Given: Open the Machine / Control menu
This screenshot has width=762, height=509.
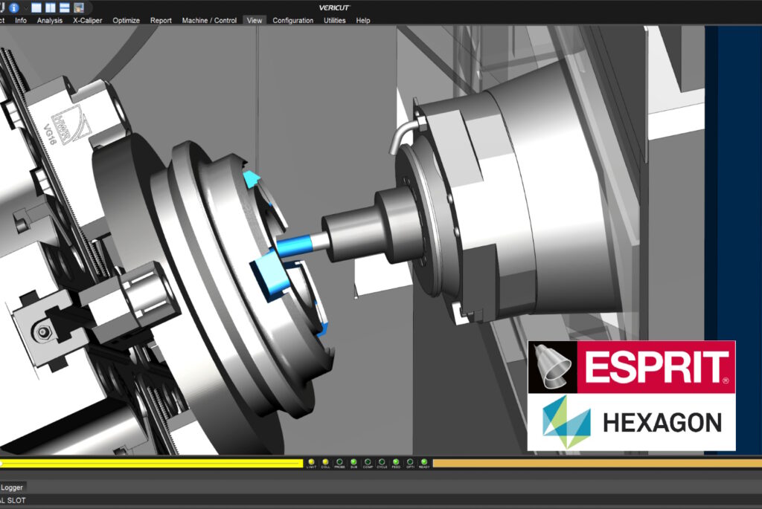Looking at the screenshot, I should click(x=209, y=20).
